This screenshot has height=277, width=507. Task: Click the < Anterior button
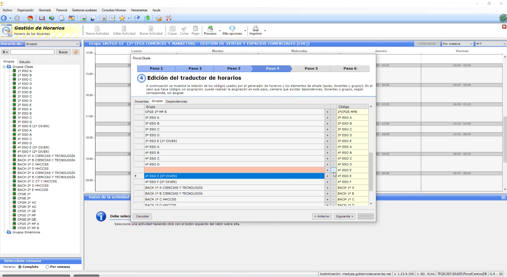point(322,217)
